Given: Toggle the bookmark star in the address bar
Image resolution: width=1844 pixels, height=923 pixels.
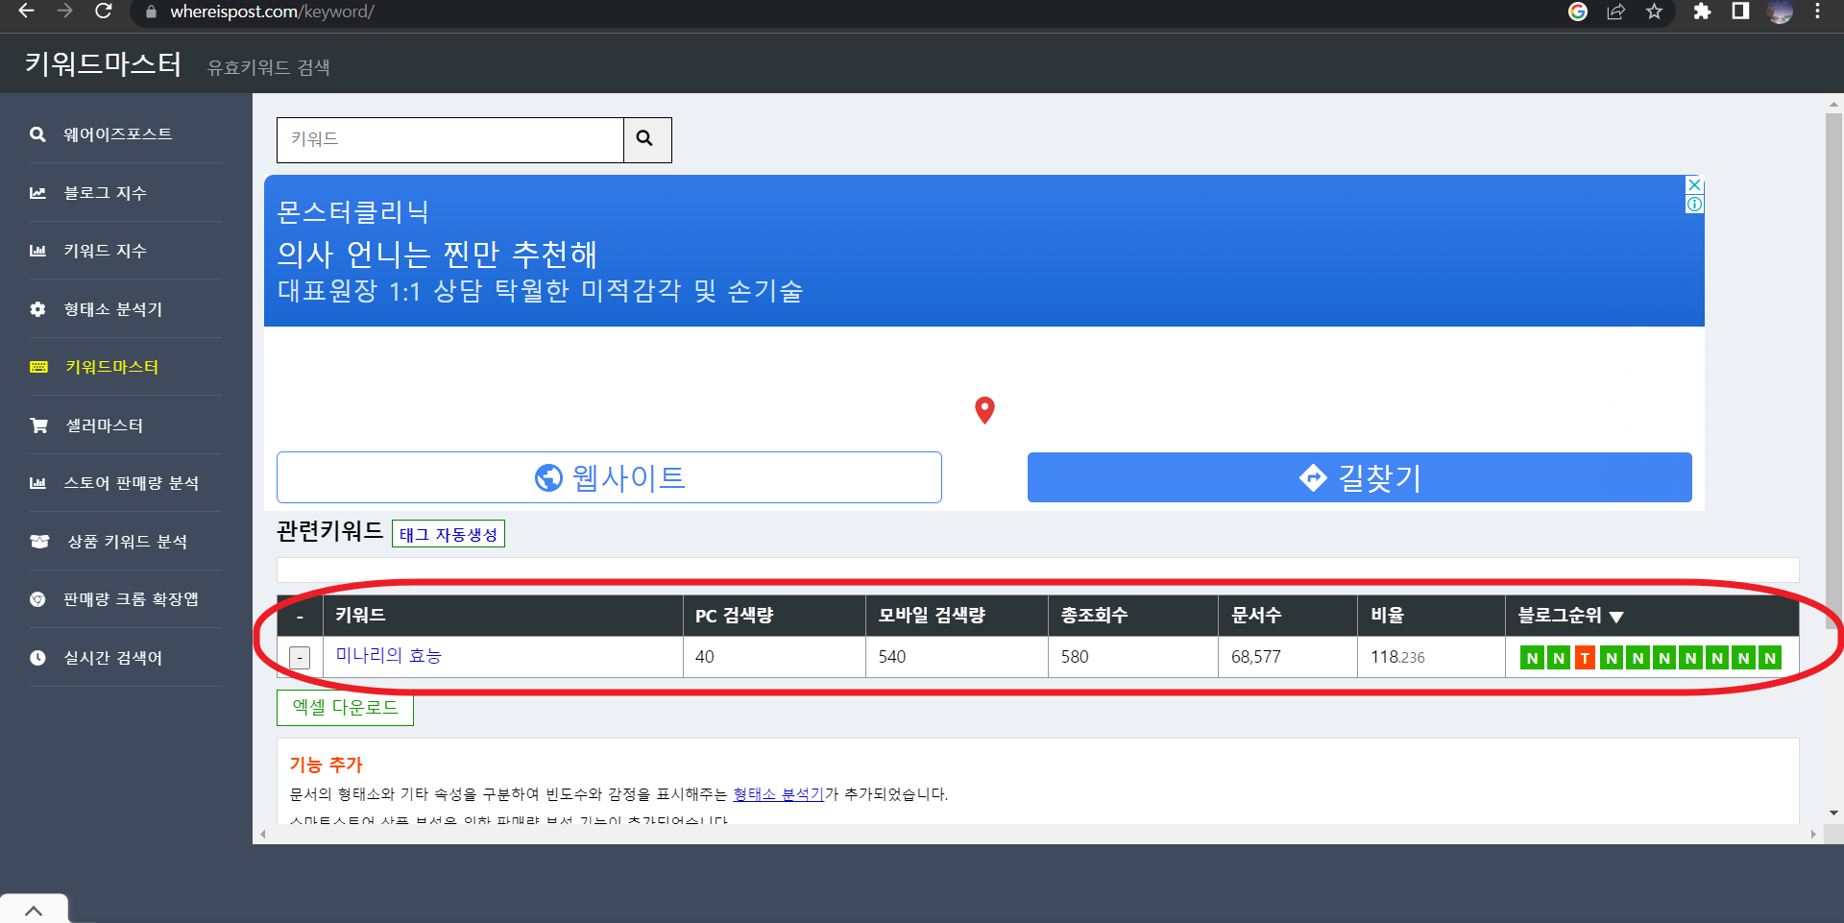Looking at the screenshot, I should click(1654, 12).
